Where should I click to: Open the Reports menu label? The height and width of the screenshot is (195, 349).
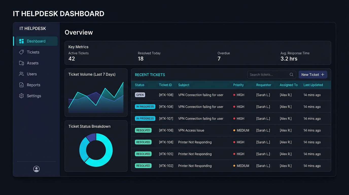pyautogui.click(x=34, y=85)
